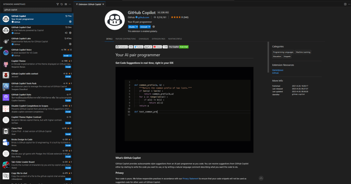Click the large GitHub Copilot logo
The image size is (351, 184).
coord(114,20)
